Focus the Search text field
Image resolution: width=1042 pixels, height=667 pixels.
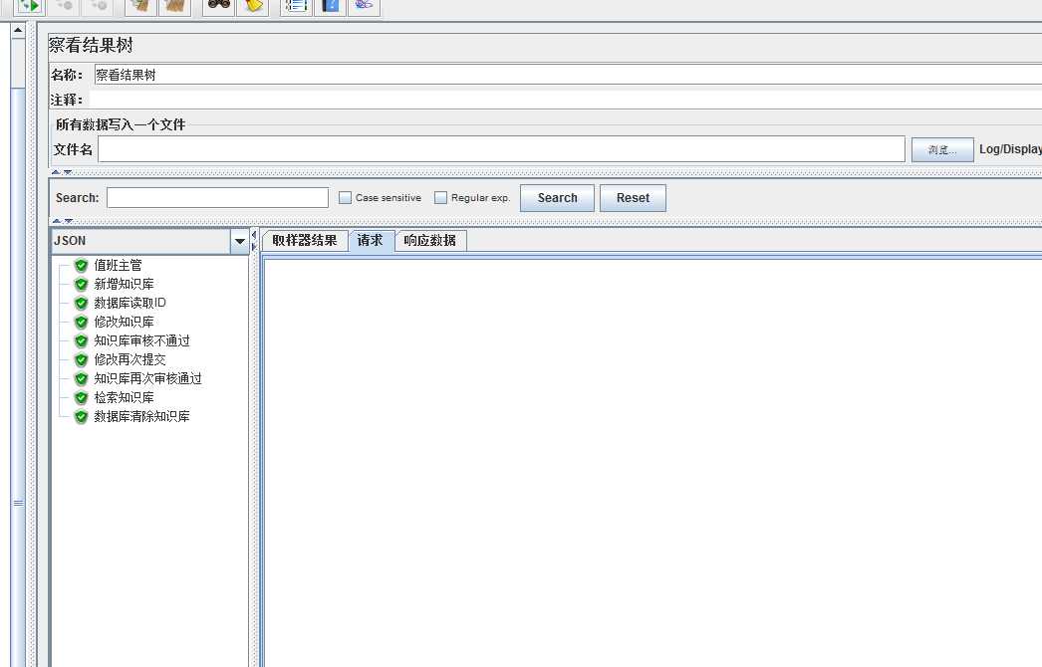point(217,197)
